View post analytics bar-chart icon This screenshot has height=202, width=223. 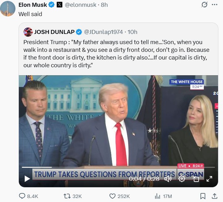click(158, 196)
